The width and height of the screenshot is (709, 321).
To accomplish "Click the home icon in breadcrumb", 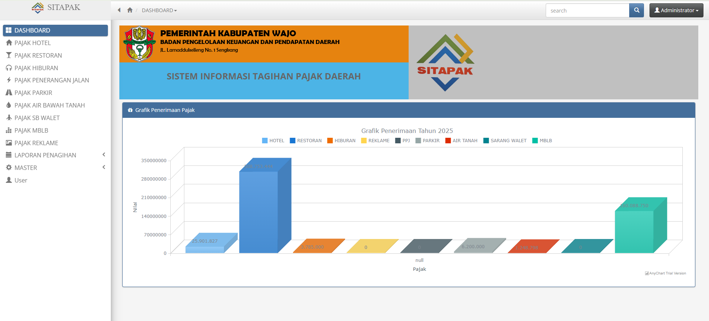I will point(130,10).
